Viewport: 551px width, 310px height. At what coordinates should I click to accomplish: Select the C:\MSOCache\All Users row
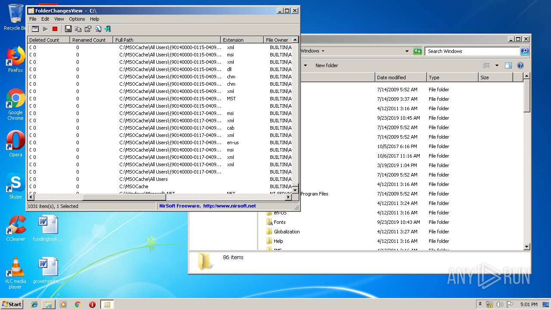[160, 179]
